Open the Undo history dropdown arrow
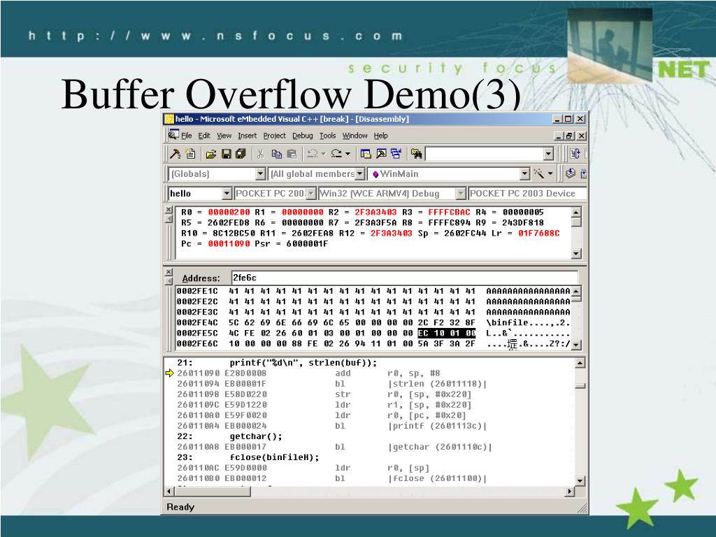Image resolution: width=716 pixels, height=537 pixels. 324,154
